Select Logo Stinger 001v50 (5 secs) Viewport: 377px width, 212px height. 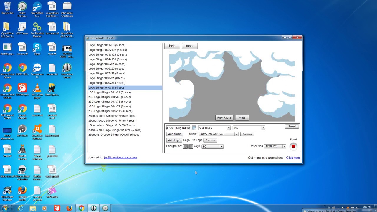click(125, 45)
